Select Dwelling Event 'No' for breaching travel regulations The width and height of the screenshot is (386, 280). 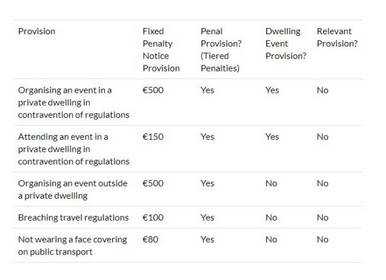(271, 218)
